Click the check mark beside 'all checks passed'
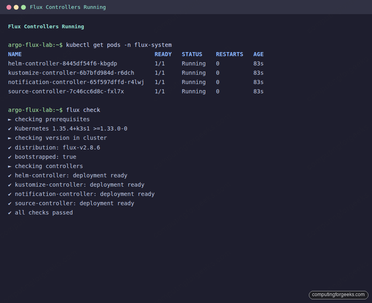 (10, 213)
